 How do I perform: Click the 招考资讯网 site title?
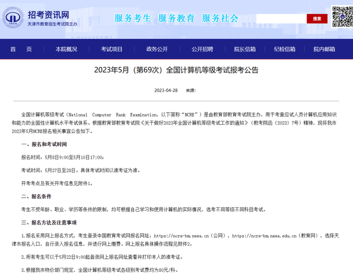[x=48, y=13]
